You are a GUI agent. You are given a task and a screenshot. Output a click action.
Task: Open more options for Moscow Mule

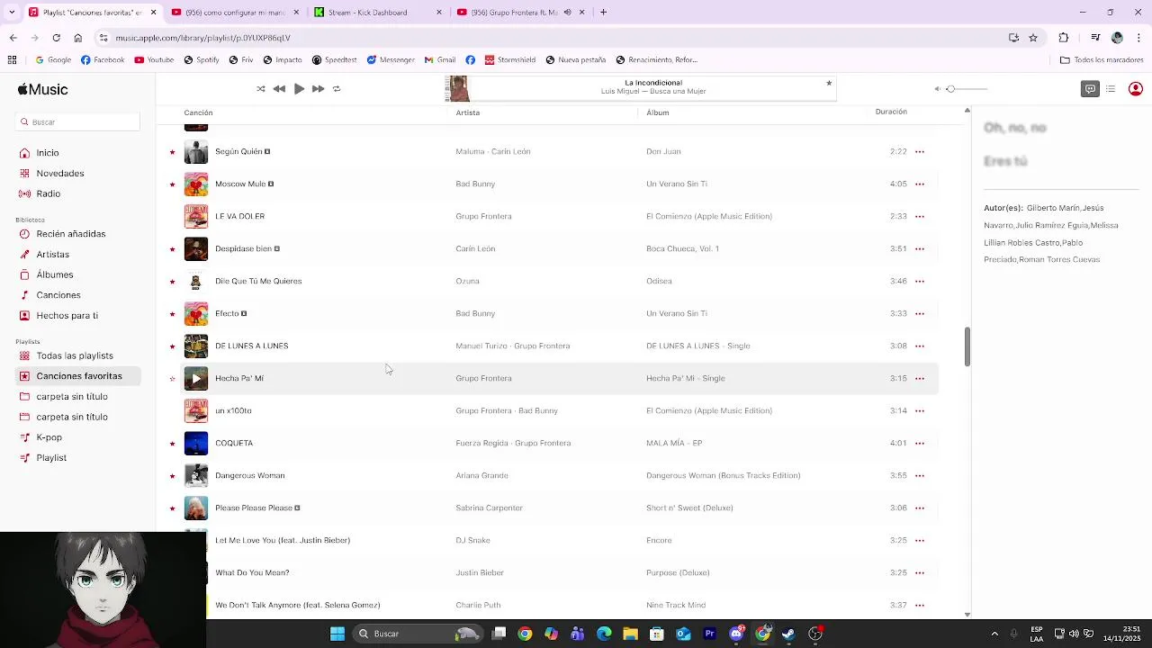point(920,184)
